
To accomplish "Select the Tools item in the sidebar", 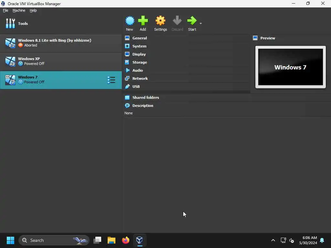I will 61,23.
